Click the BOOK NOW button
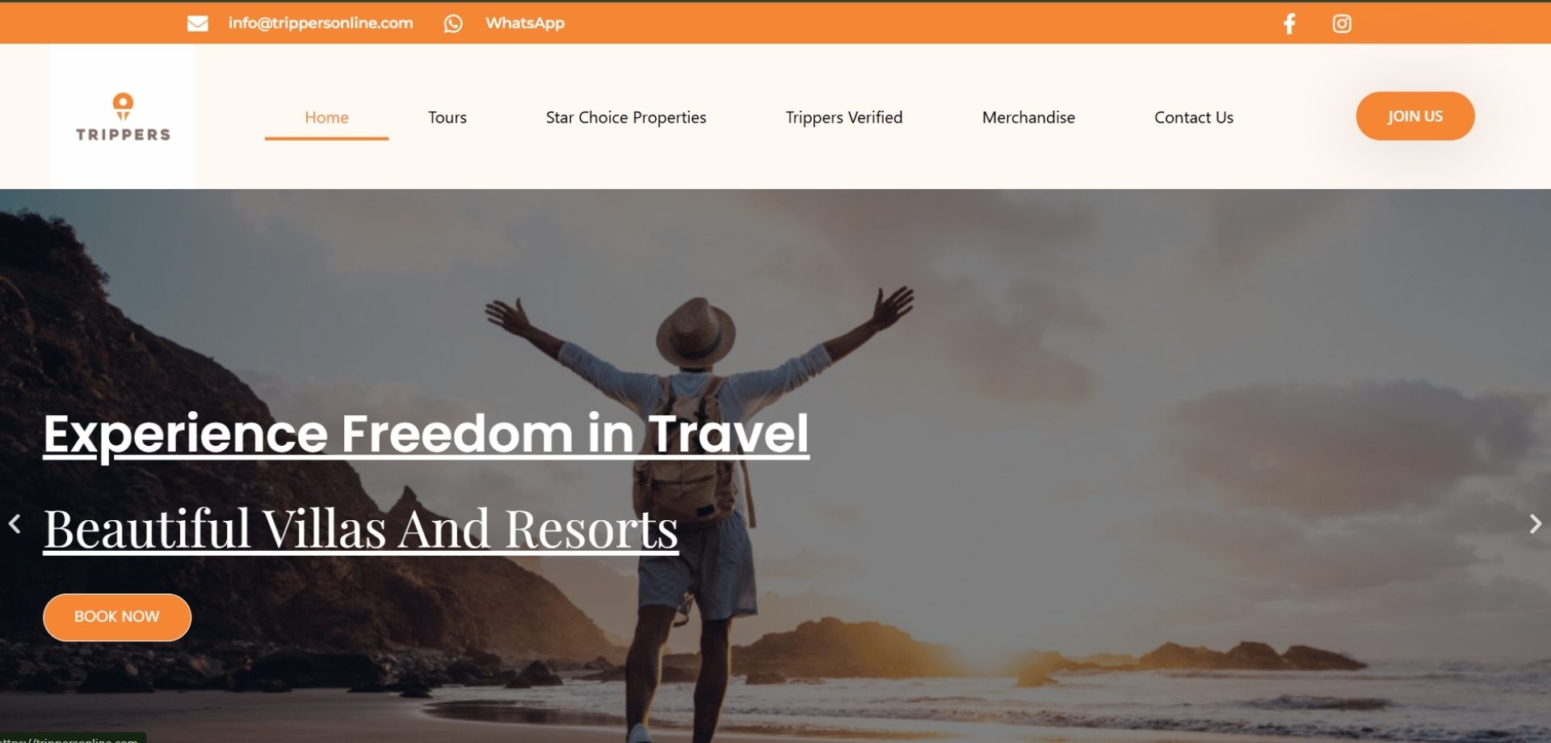 [x=117, y=617]
